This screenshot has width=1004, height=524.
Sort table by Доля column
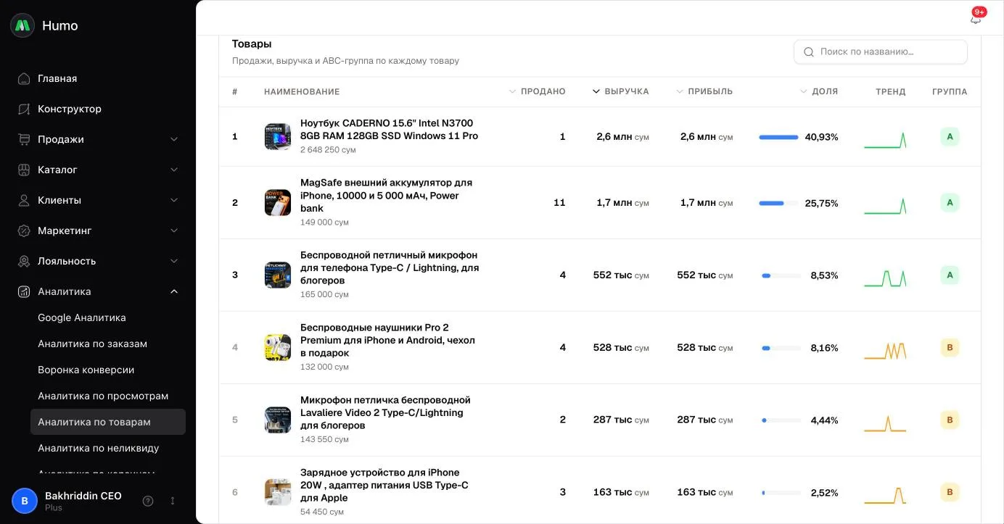819,91
